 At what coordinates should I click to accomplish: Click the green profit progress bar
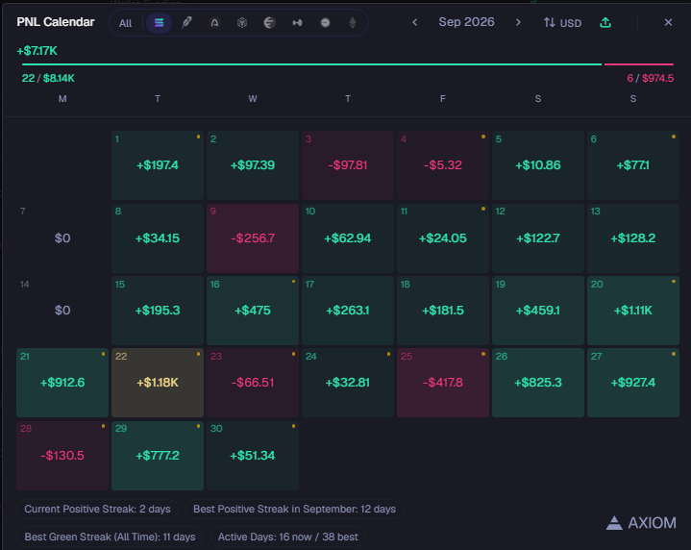pos(311,64)
